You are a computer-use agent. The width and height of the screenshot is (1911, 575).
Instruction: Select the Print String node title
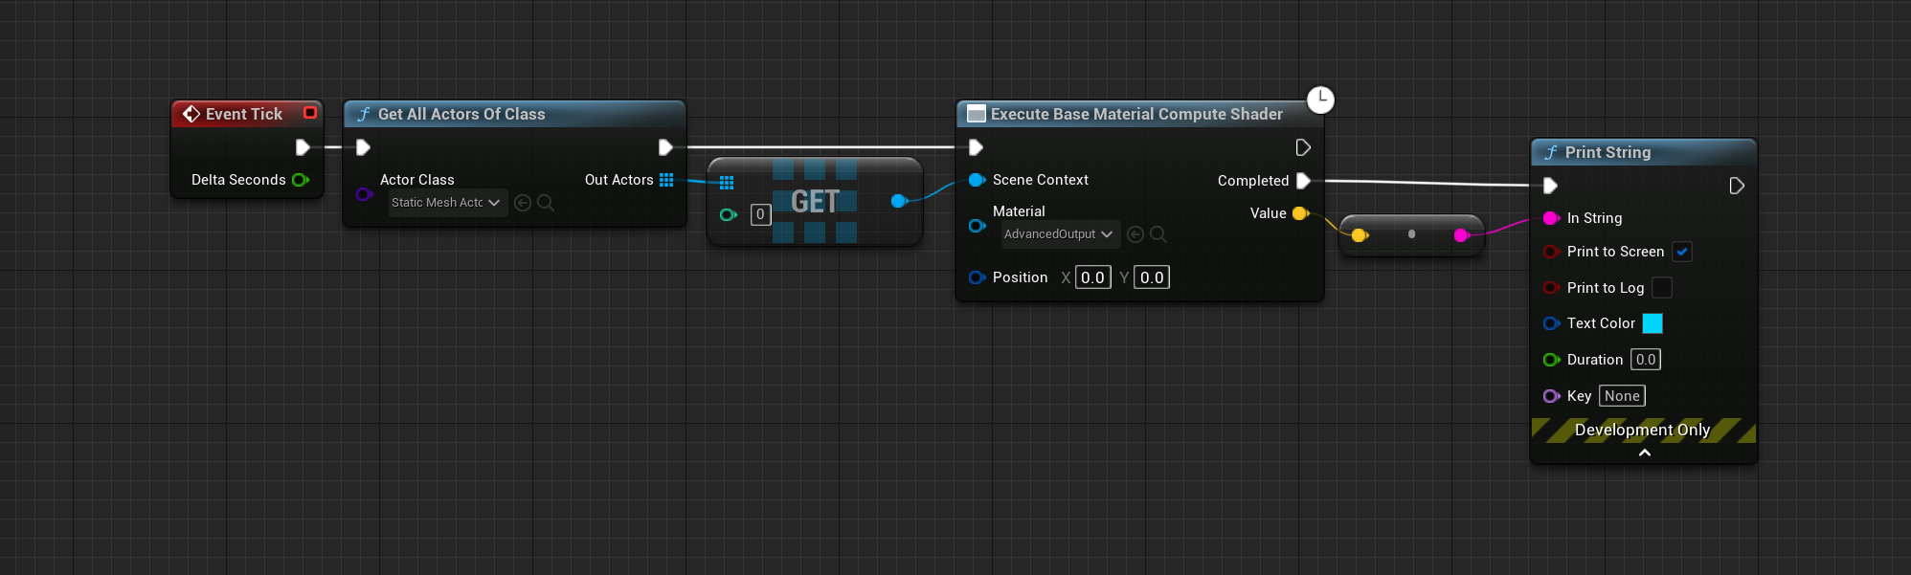tap(1608, 152)
